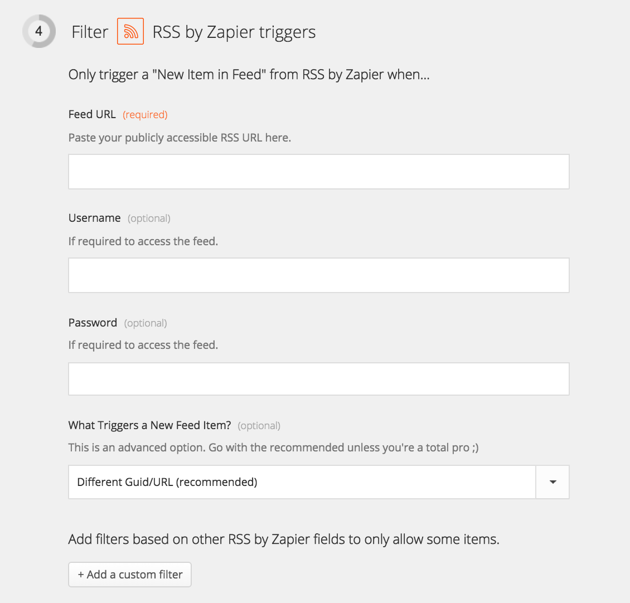
Task: Click the Filter step heading
Action: tap(90, 32)
